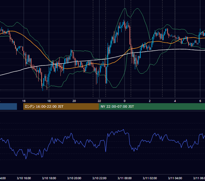The height and width of the screenshot is (181, 205).
Task: Click the unlabeled blue session bar
Action: pyautogui.click(x=8, y=106)
